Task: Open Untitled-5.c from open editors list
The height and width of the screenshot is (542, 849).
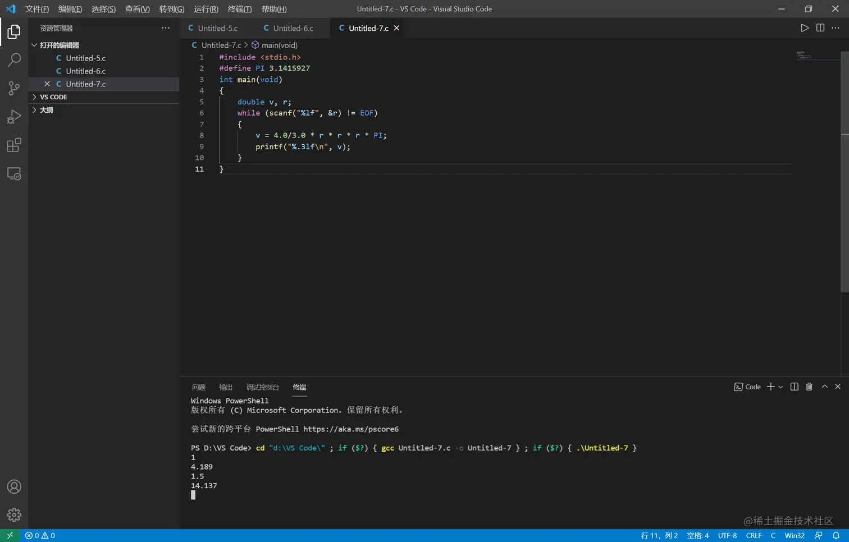Action: (104, 58)
